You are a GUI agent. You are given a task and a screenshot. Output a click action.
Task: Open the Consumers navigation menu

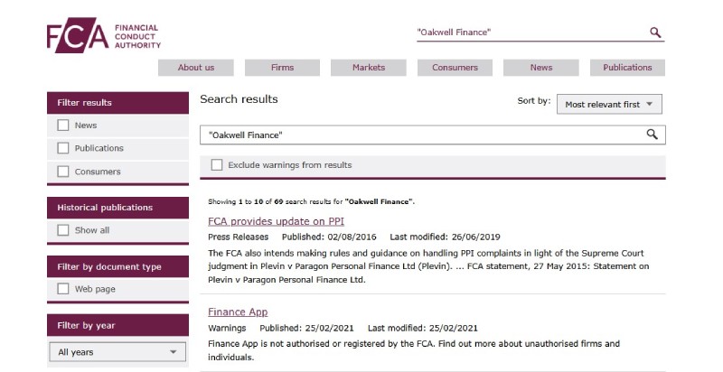(455, 68)
